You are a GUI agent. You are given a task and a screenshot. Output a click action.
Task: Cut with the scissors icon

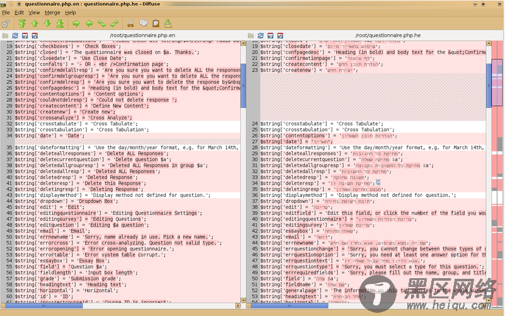tap(131, 23)
